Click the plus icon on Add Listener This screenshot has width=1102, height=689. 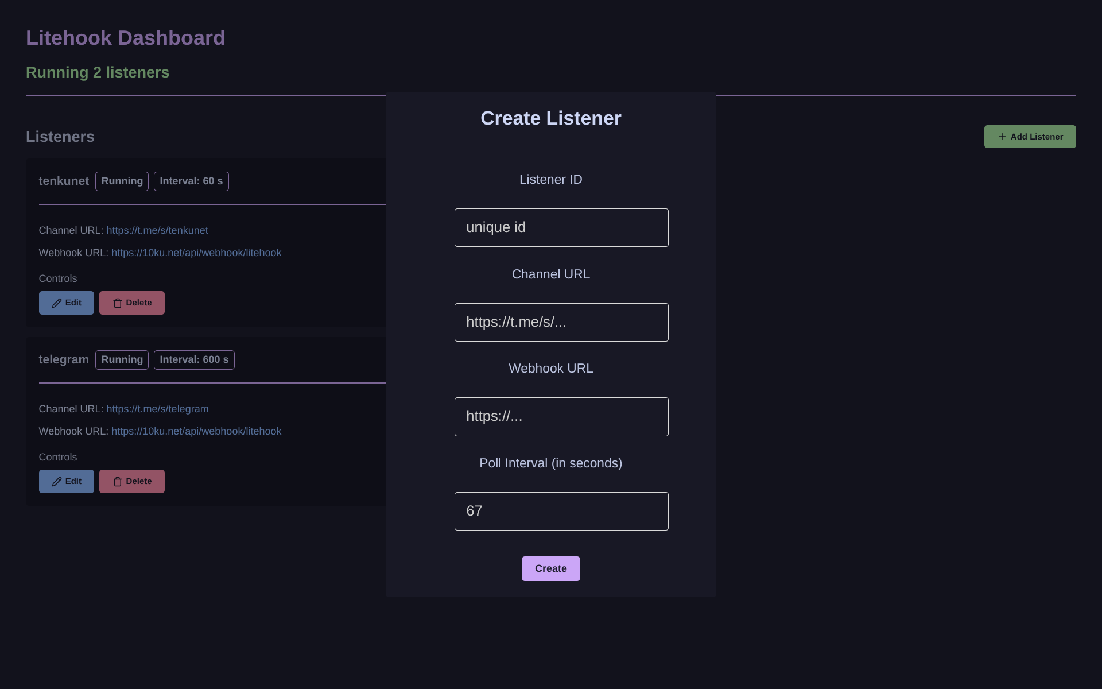1002,137
